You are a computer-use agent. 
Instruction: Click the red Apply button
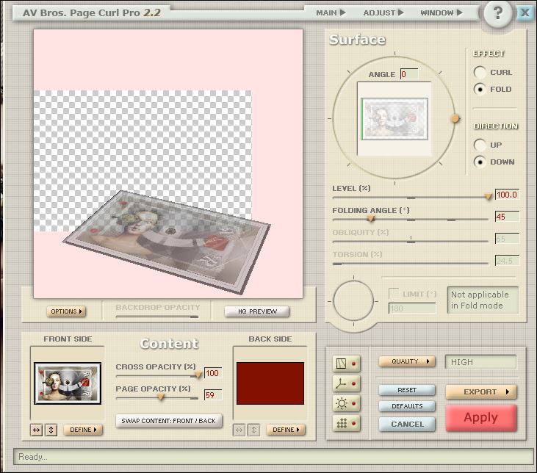pyautogui.click(x=481, y=417)
